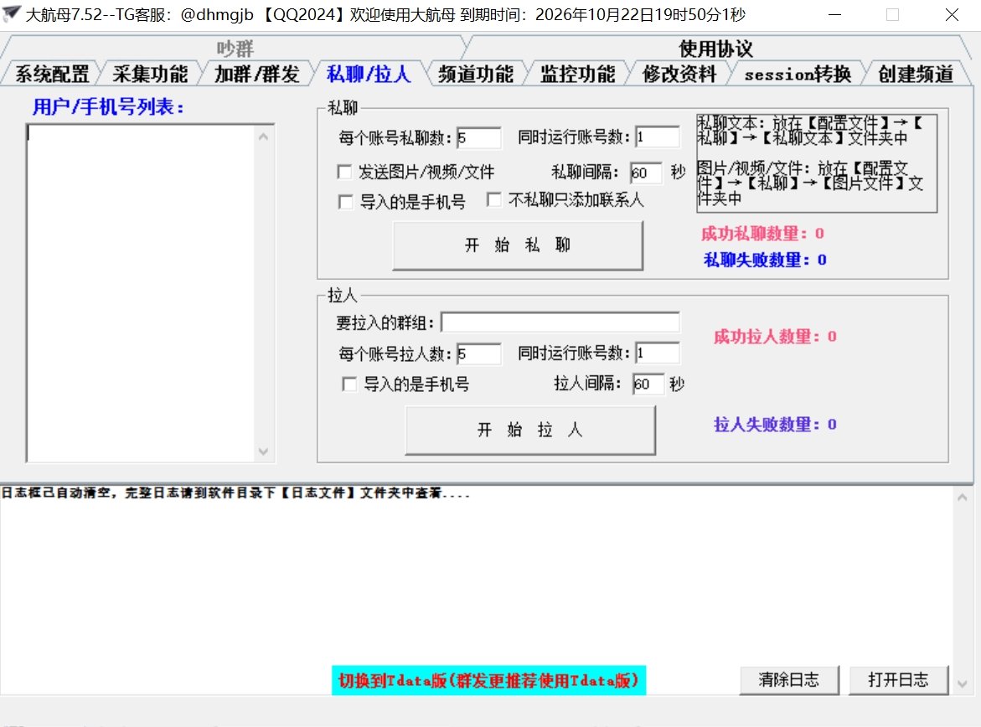Click the 要拉入的群组 input field
This screenshot has height=727, width=981.
(560, 322)
